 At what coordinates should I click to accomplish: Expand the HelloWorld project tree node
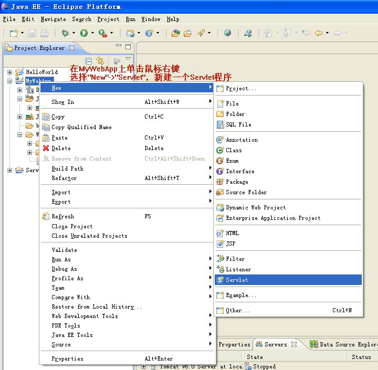pos(9,72)
